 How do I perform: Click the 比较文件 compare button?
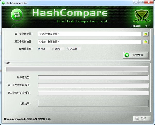136,55
